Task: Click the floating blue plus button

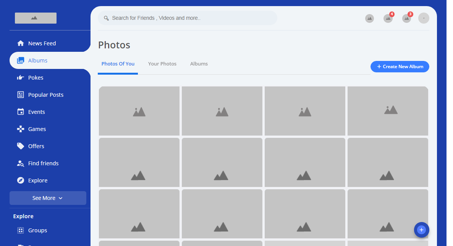Action: [421, 230]
